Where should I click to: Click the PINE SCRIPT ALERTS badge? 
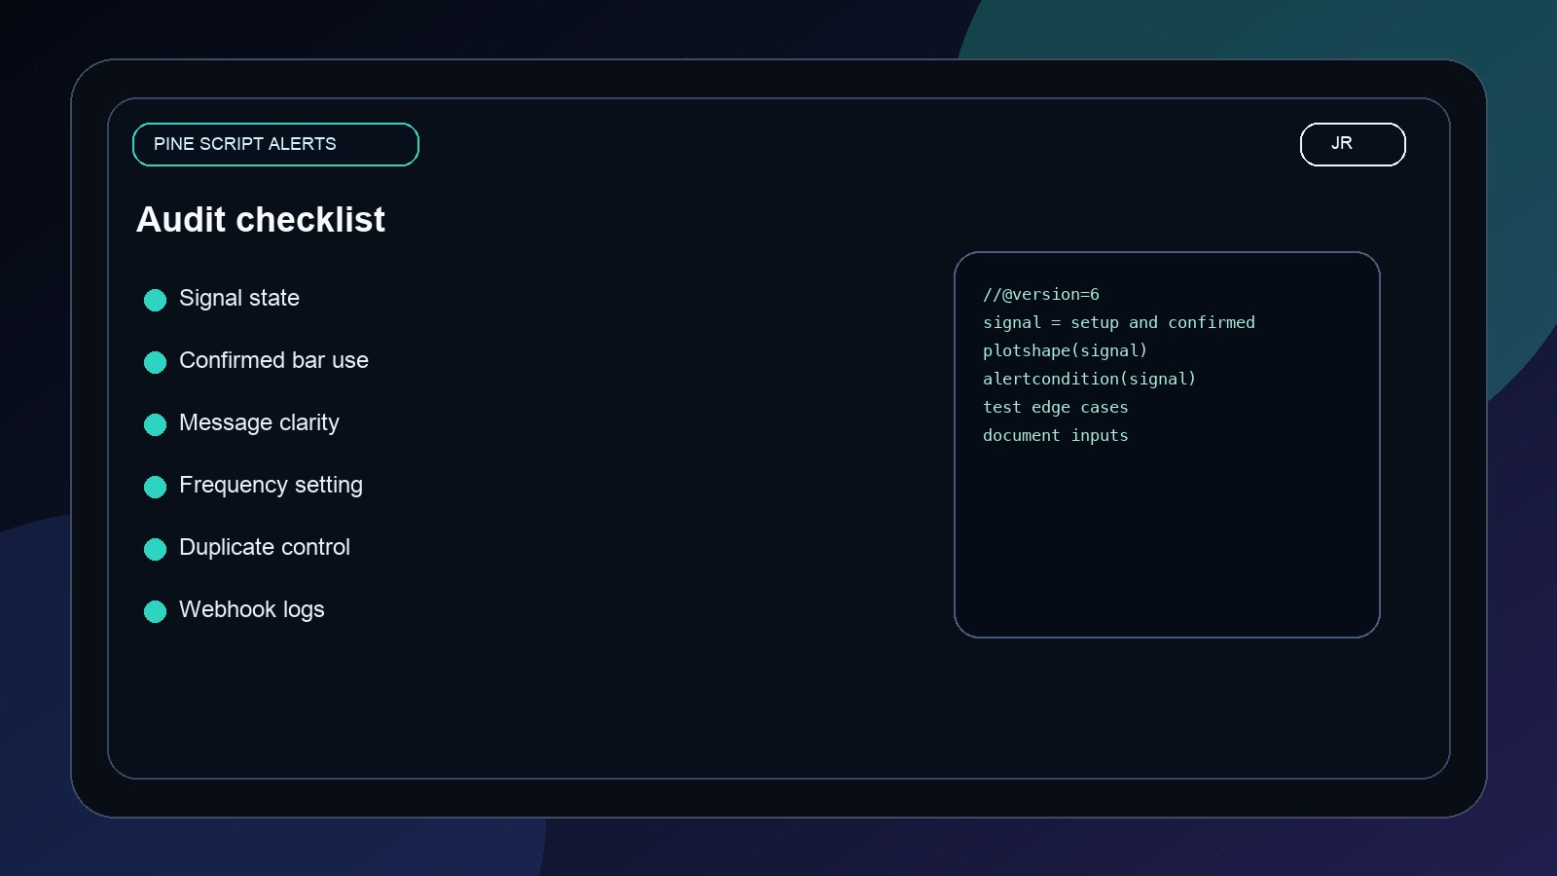(275, 144)
